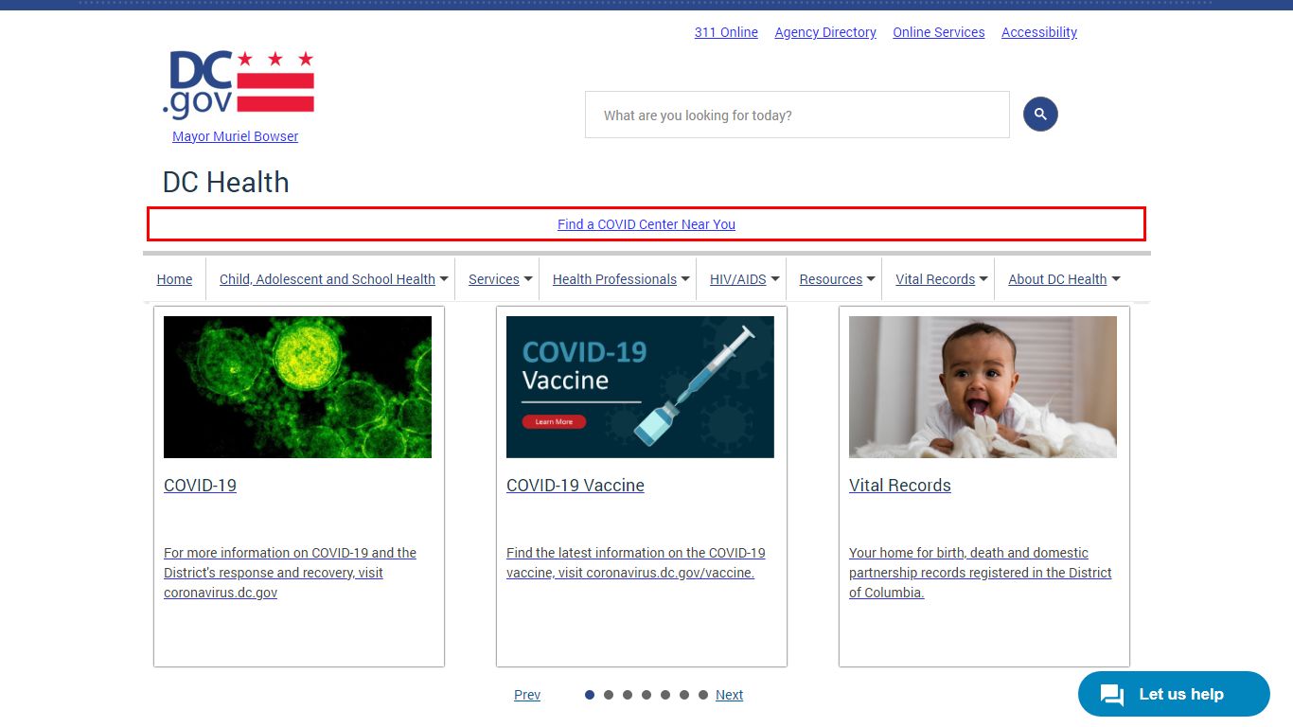Visit the Mayor Muriel Bowser link
Image resolution: width=1293 pixels, height=727 pixels.
(235, 136)
